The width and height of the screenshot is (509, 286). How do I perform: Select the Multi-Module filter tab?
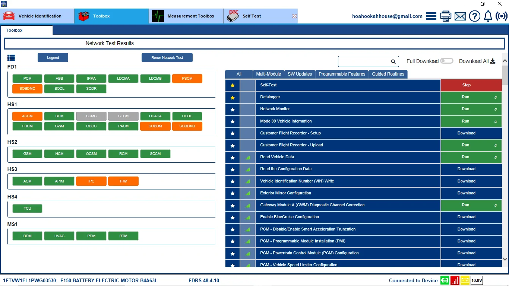click(268, 74)
